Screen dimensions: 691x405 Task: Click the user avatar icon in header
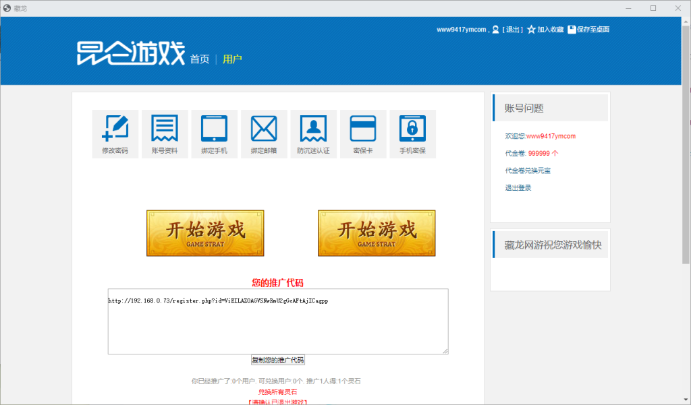(495, 30)
